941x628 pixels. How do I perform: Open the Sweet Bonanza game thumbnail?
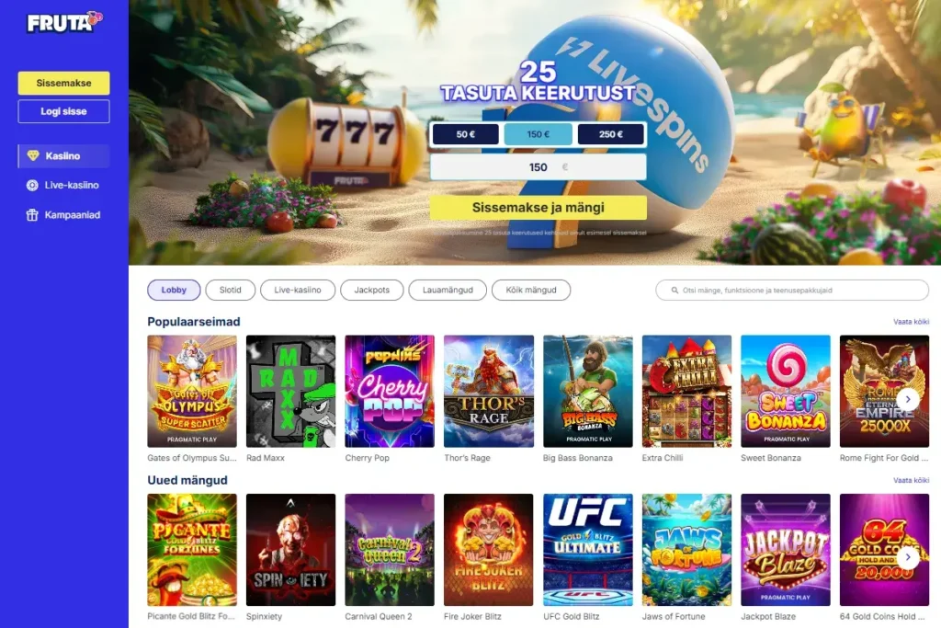786,391
